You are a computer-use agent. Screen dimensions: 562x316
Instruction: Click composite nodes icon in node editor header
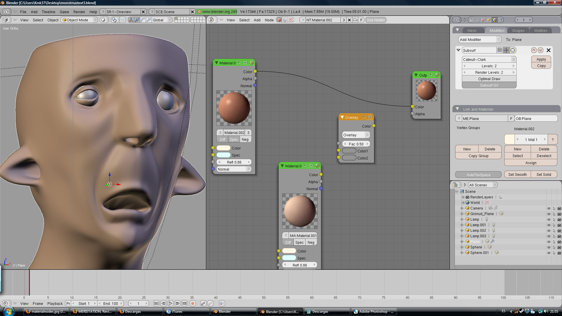click(285, 20)
